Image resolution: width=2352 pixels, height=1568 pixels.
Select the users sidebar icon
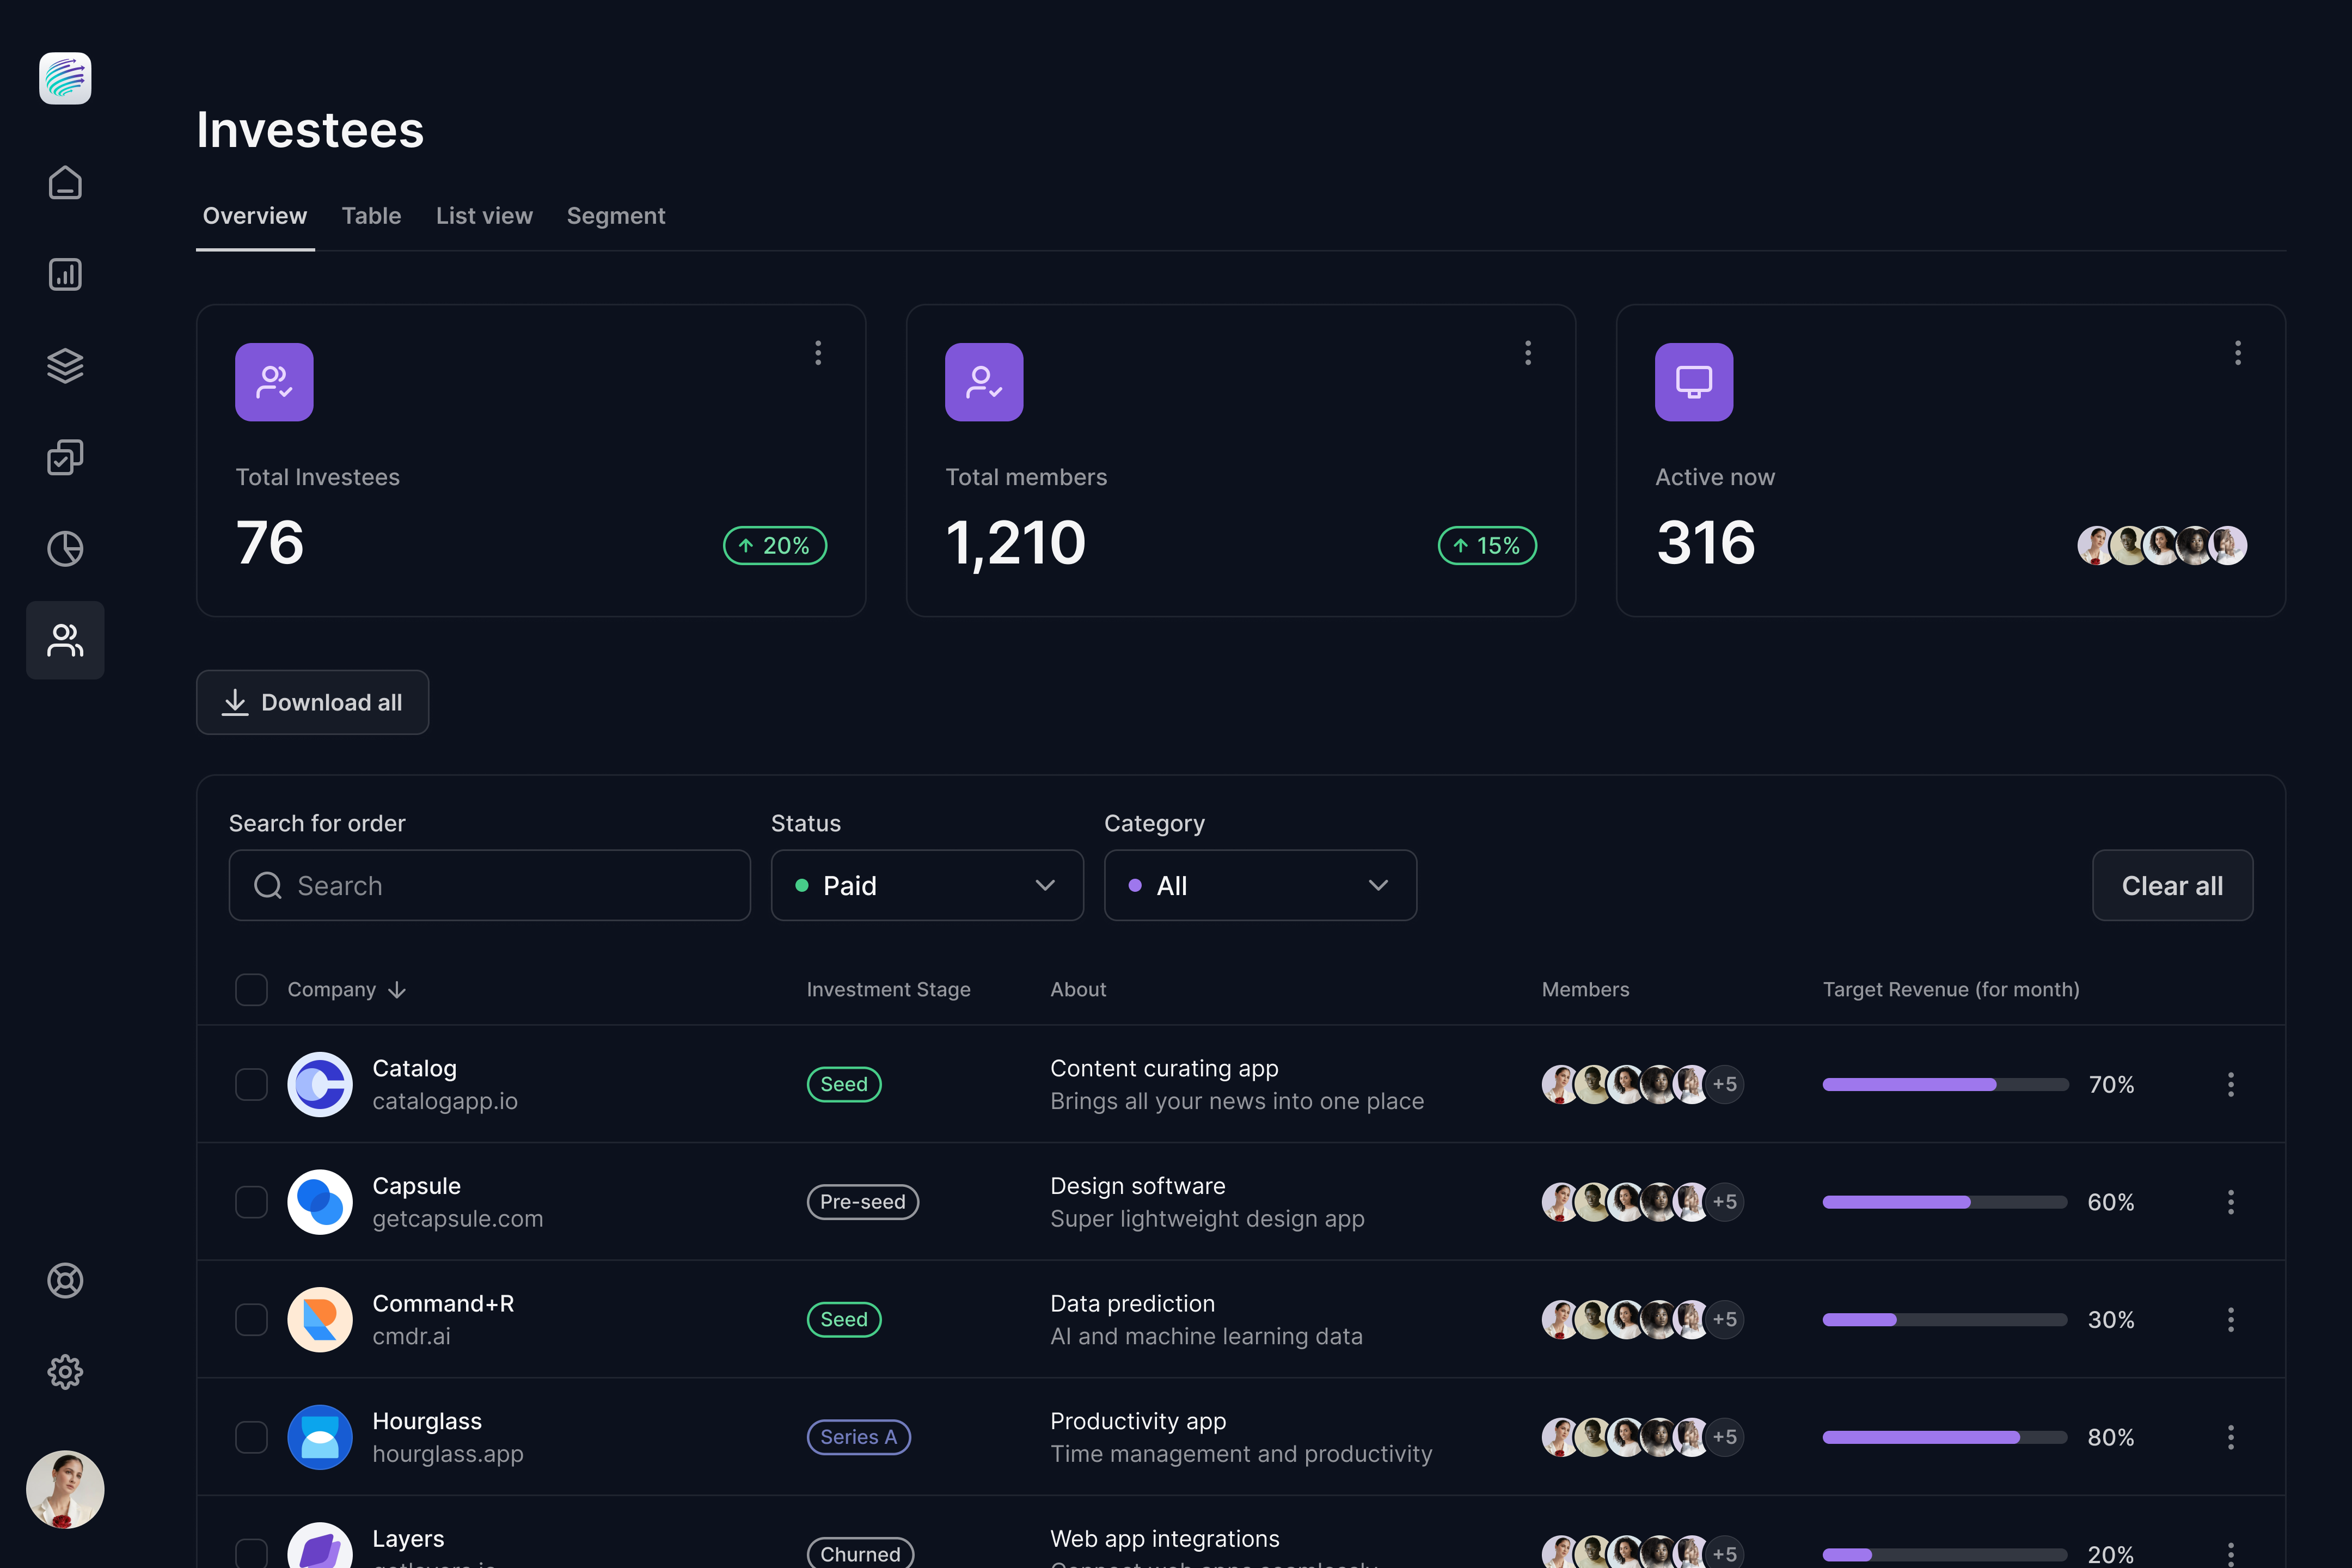65,640
